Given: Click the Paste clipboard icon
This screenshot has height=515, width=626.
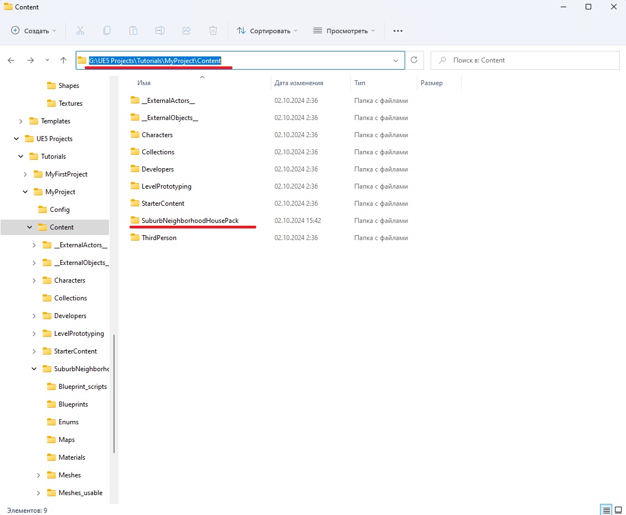Looking at the screenshot, I should pos(133,31).
